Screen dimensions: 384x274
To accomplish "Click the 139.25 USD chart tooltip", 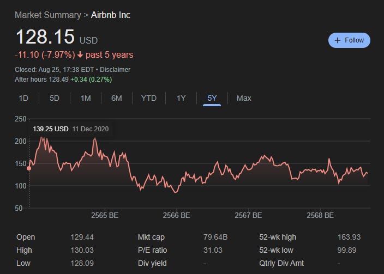I will (x=70, y=129).
